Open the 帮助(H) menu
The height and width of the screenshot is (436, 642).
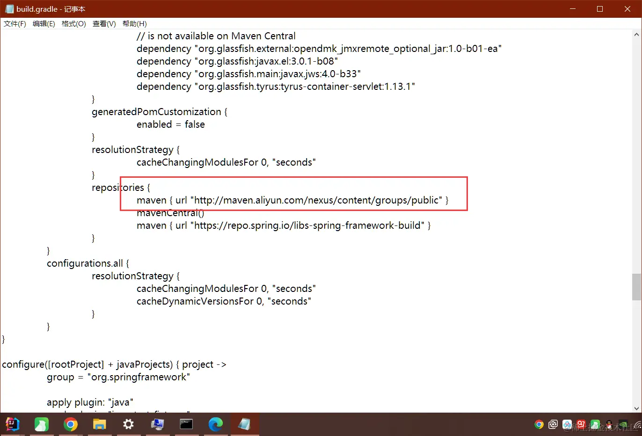click(x=134, y=24)
